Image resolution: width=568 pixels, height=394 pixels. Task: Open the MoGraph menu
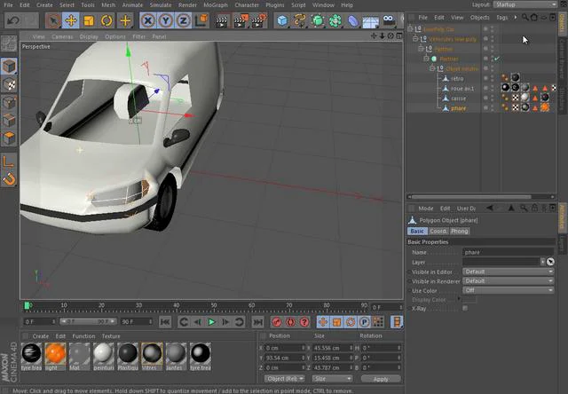click(x=216, y=5)
